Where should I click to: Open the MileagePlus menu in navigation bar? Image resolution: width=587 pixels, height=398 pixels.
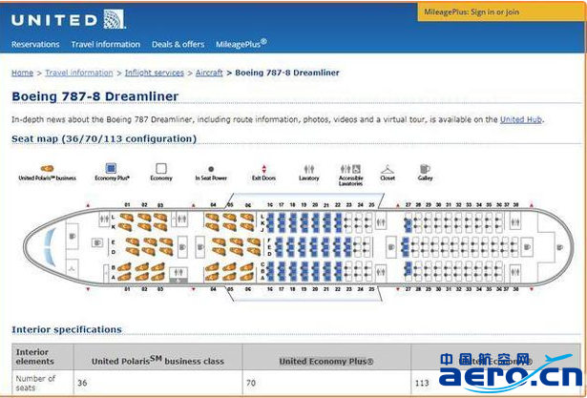tap(241, 44)
